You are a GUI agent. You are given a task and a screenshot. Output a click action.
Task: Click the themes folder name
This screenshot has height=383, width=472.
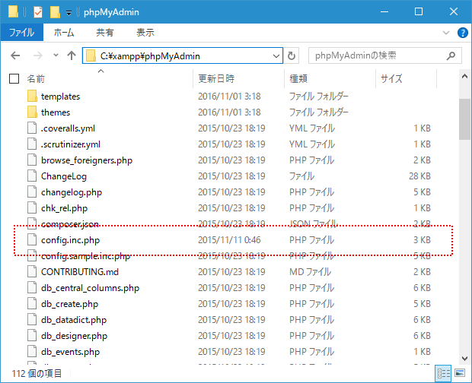56,112
